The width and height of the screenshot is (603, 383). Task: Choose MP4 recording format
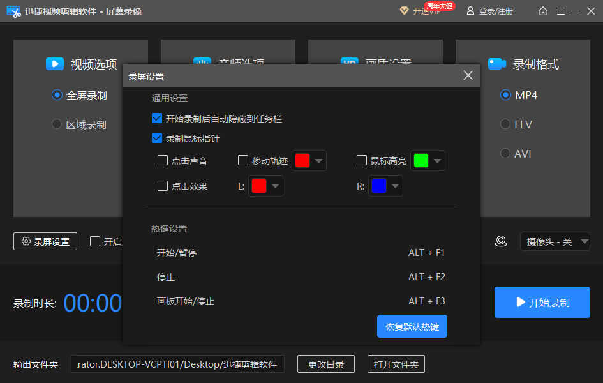[x=518, y=95]
